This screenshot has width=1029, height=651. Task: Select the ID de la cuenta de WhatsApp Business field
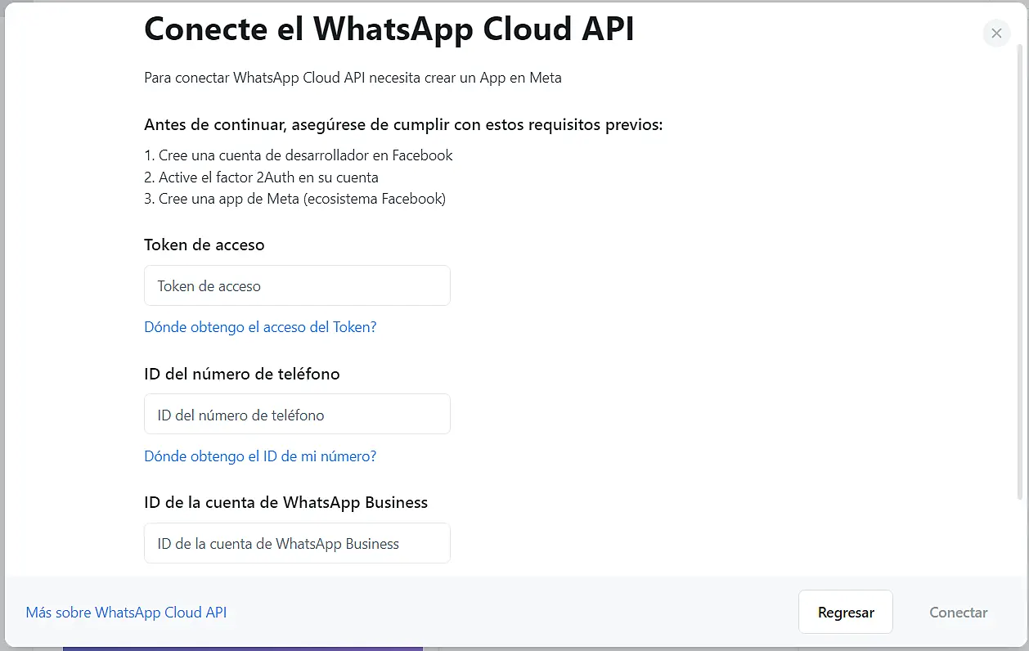(297, 544)
